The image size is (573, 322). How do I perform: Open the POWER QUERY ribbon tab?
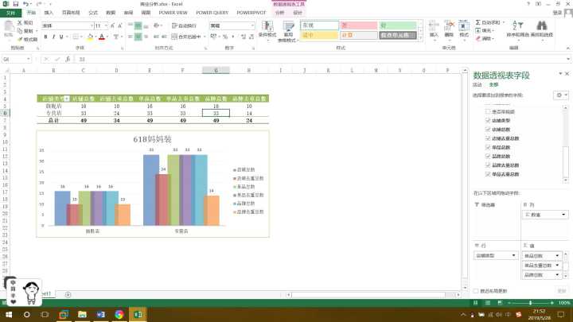tap(213, 13)
